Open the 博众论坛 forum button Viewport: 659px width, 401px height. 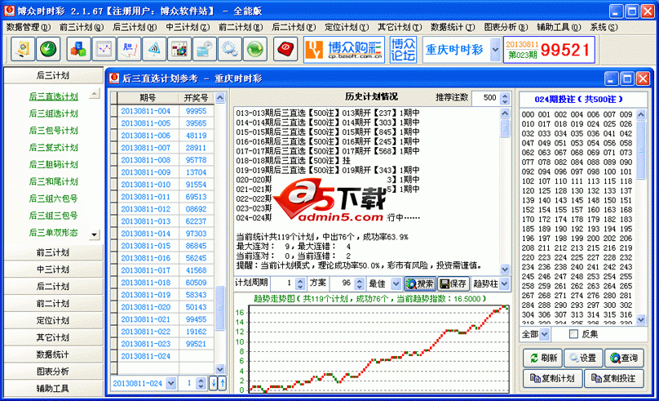coord(403,50)
